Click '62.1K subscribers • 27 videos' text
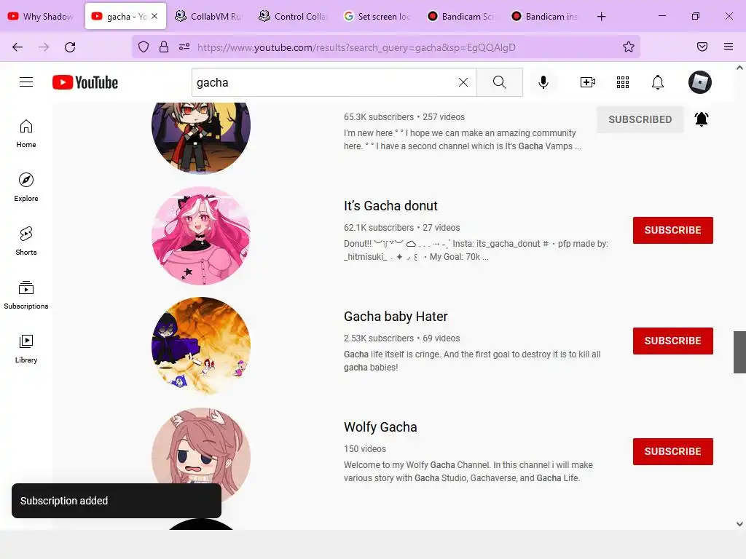 pyautogui.click(x=402, y=228)
